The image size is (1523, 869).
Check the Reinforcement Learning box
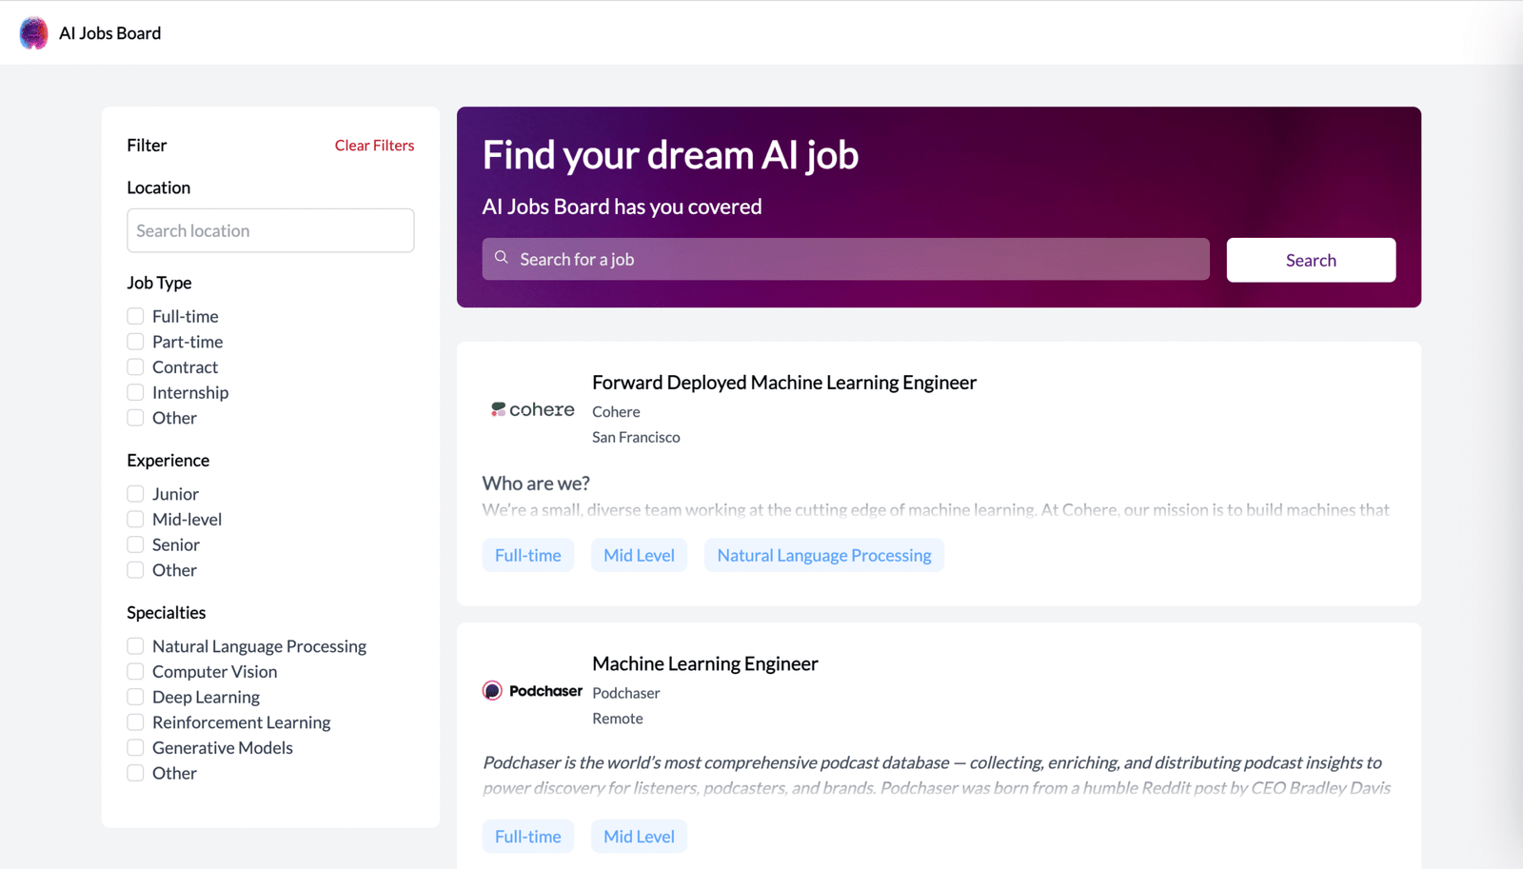pyautogui.click(x=135, y=722)
